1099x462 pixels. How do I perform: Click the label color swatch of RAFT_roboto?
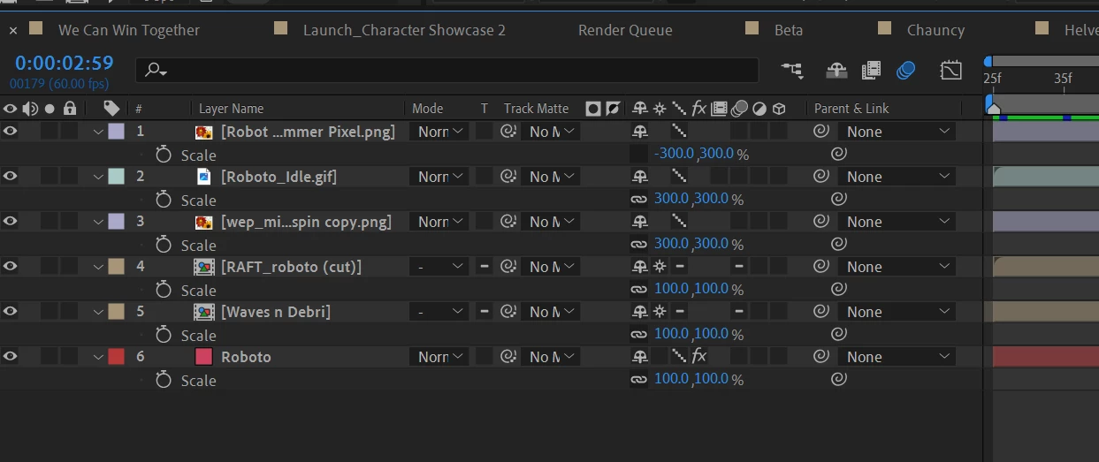(116, 267)
